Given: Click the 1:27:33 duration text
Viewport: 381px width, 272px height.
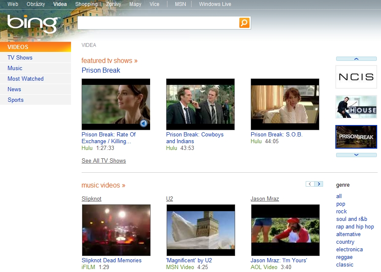Looking at the screenshot, I should point(105,148).
